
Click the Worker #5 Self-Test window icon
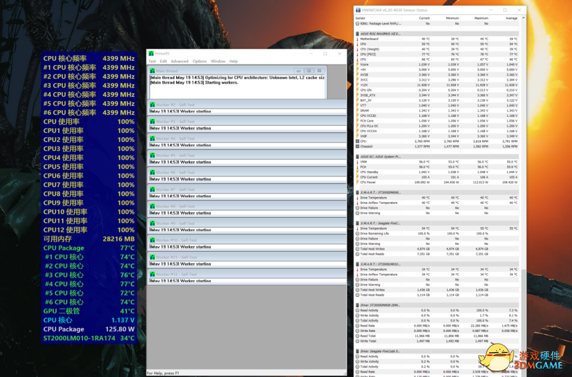(152, 155)
